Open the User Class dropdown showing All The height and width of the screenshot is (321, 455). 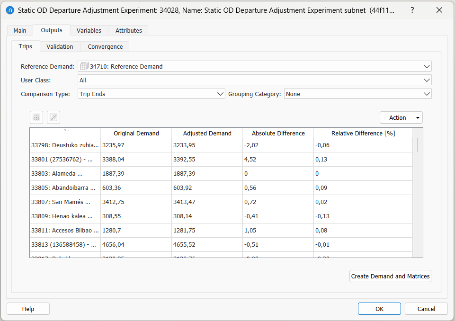pos(426,80)
